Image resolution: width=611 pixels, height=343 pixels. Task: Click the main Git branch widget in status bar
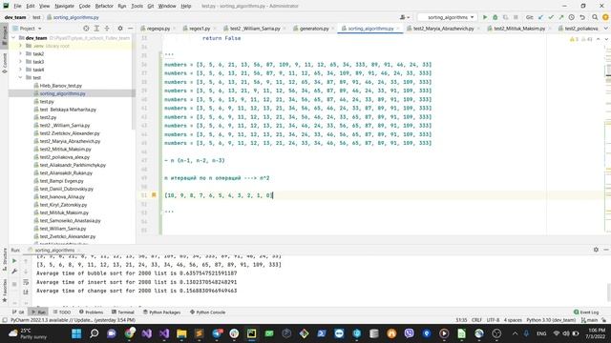click(589, 320)
